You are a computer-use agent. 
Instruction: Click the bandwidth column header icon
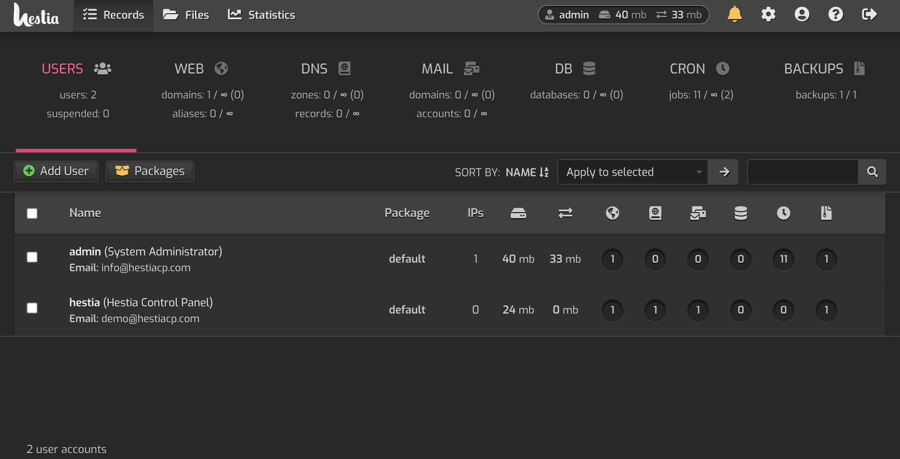click(x=565, y=213)
